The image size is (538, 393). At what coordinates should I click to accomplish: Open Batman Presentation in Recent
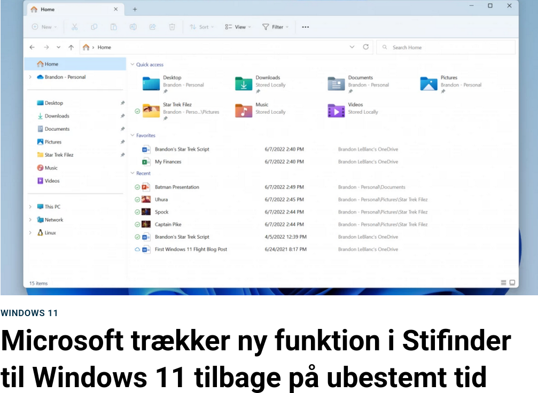coord(177,187)
